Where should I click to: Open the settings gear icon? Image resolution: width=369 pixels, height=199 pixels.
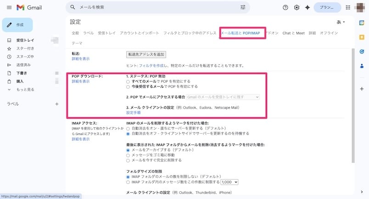pyautogui.click(x=297, y=7)
